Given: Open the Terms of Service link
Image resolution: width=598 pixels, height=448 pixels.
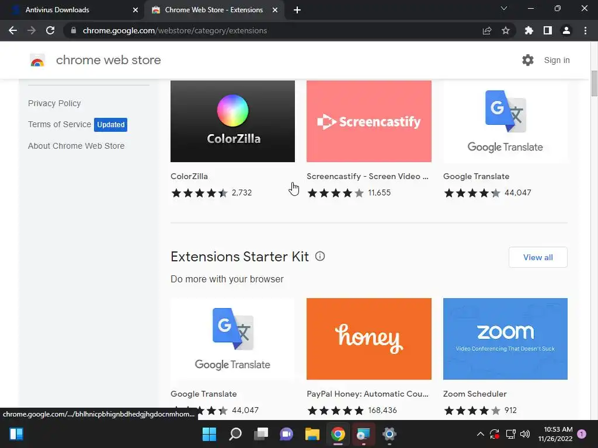Looking at the screenshot, I should [x=60, y=124].
